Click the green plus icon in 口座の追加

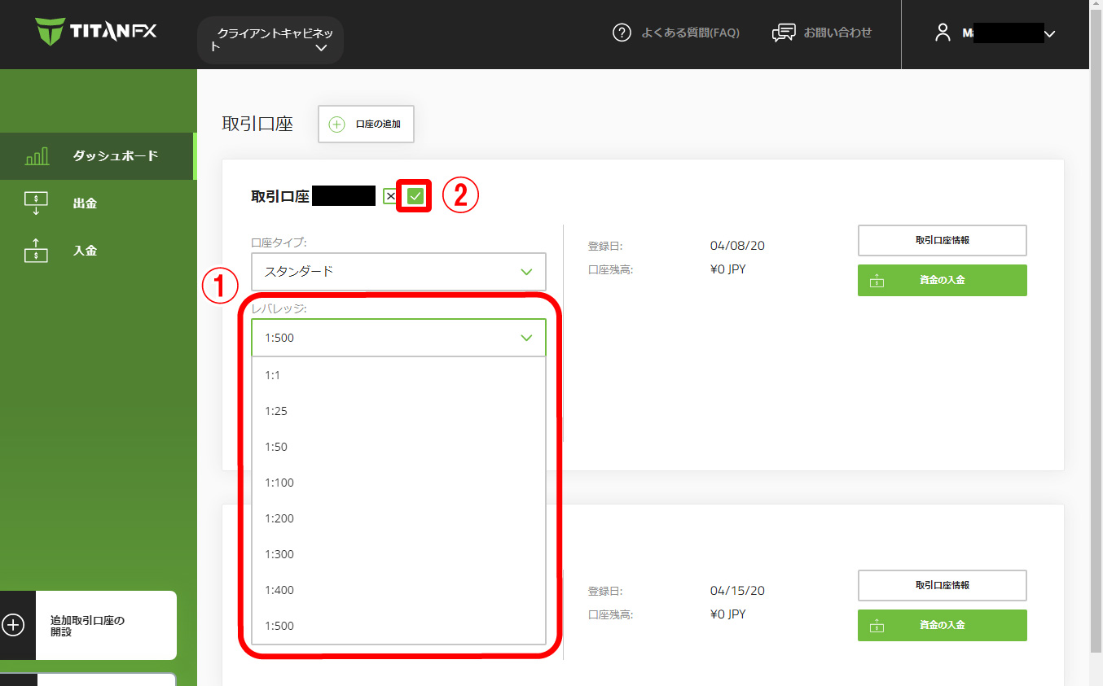coord(336,125)
